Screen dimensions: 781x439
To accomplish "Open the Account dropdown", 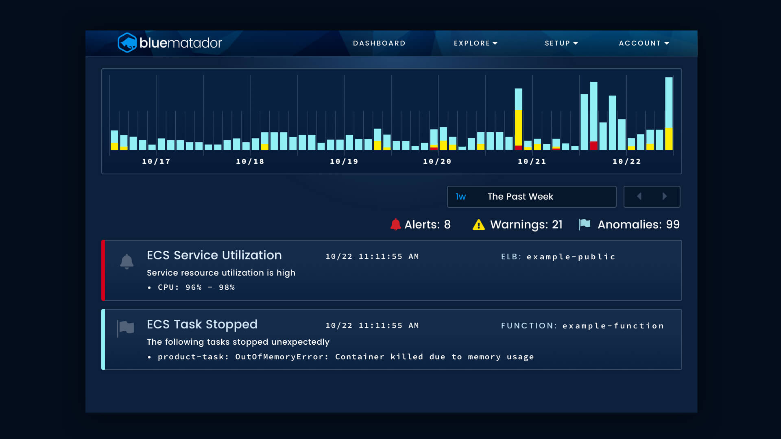I will click(x=644, y=43).
